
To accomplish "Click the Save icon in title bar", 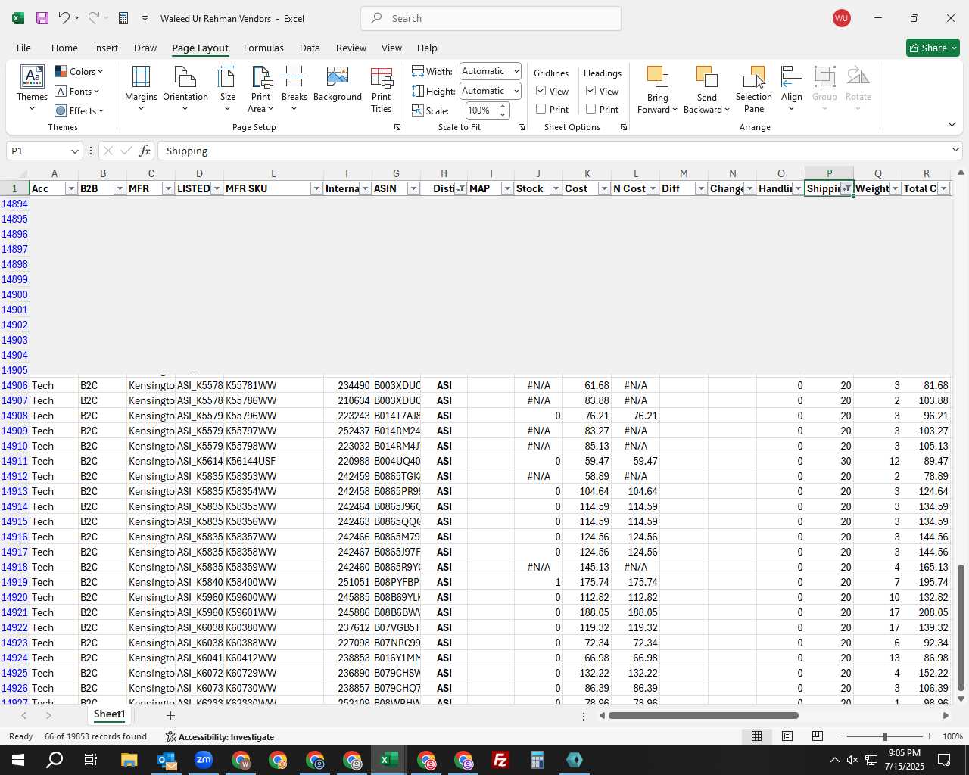I will tap(42, 18).
